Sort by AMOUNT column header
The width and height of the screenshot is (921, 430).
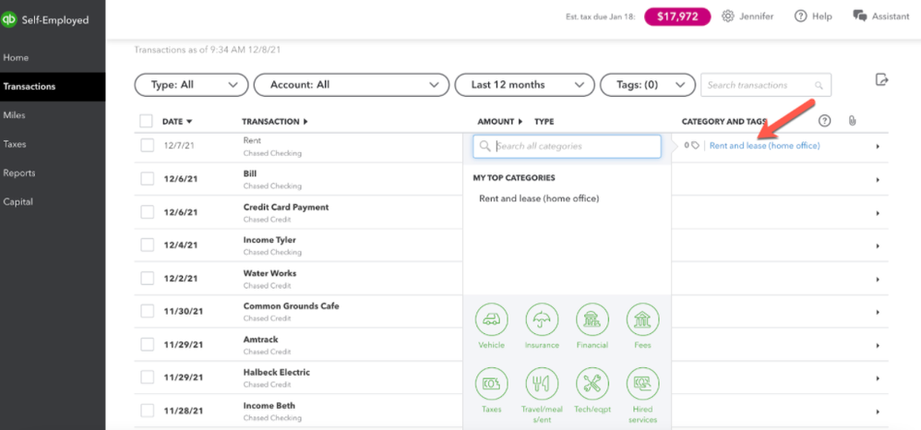coord(500,122)
